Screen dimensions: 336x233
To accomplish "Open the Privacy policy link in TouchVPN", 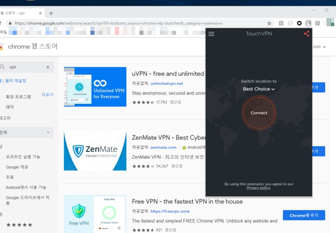I will coord(258,188).
